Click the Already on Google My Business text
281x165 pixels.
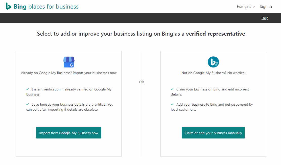point(69,73)
